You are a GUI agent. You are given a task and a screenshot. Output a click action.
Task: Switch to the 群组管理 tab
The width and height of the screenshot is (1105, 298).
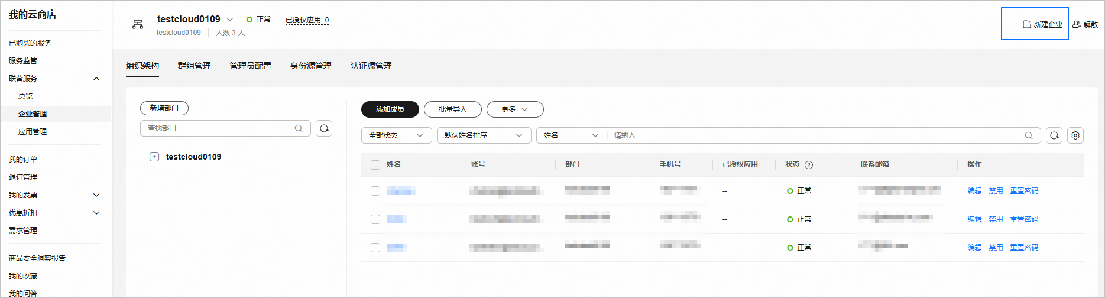[195, 66]
